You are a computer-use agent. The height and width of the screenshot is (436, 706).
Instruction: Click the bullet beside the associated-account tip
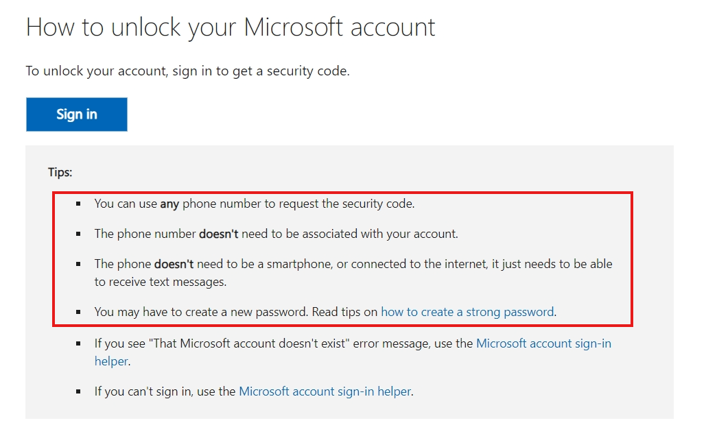tap(79, 234)
